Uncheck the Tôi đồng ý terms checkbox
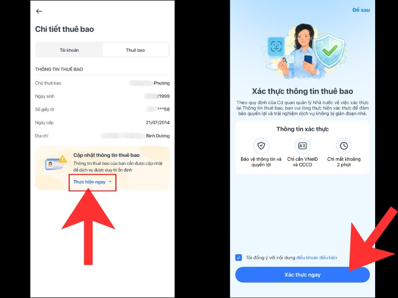Viewport: 398px width, 298px height. [238, 257]
